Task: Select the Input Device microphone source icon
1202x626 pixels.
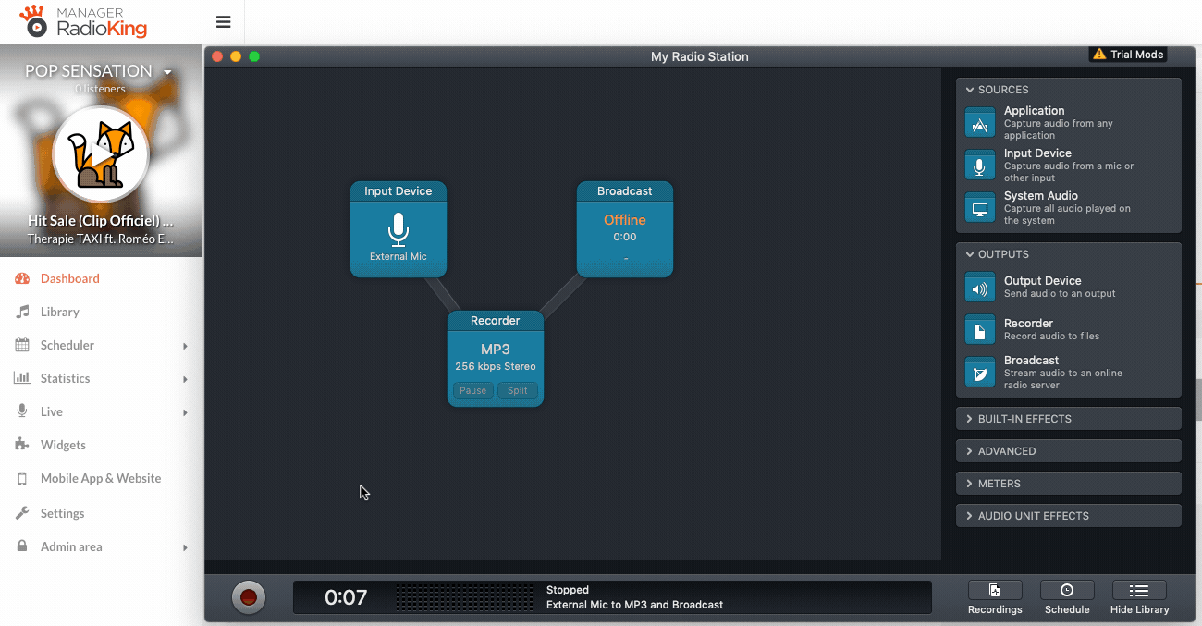Action: [979, 166]
